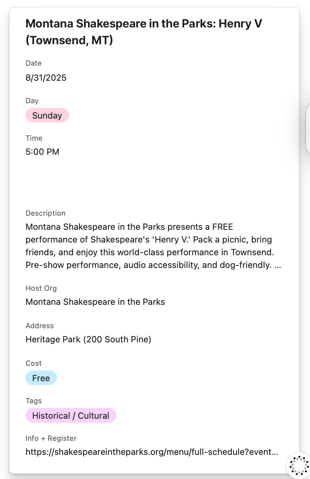Click the circular dotted loading spinner icon
Screen dimensions: 310x479
pyautogui.click(x=299, y=465)
